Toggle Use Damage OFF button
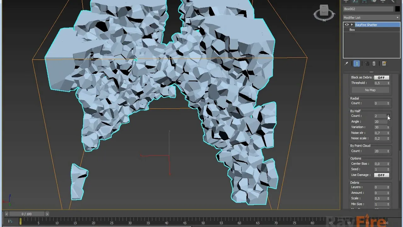This screenshot has height=227, width=403. point(381,175)
